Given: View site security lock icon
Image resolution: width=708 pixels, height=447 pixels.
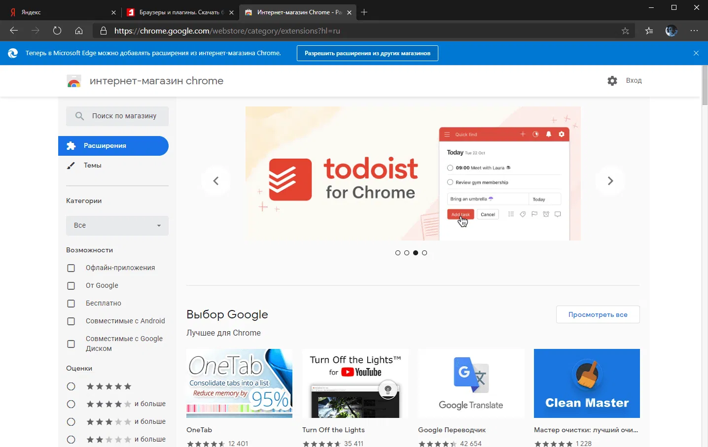Looking at the screenshot, I should click(104, 31).
